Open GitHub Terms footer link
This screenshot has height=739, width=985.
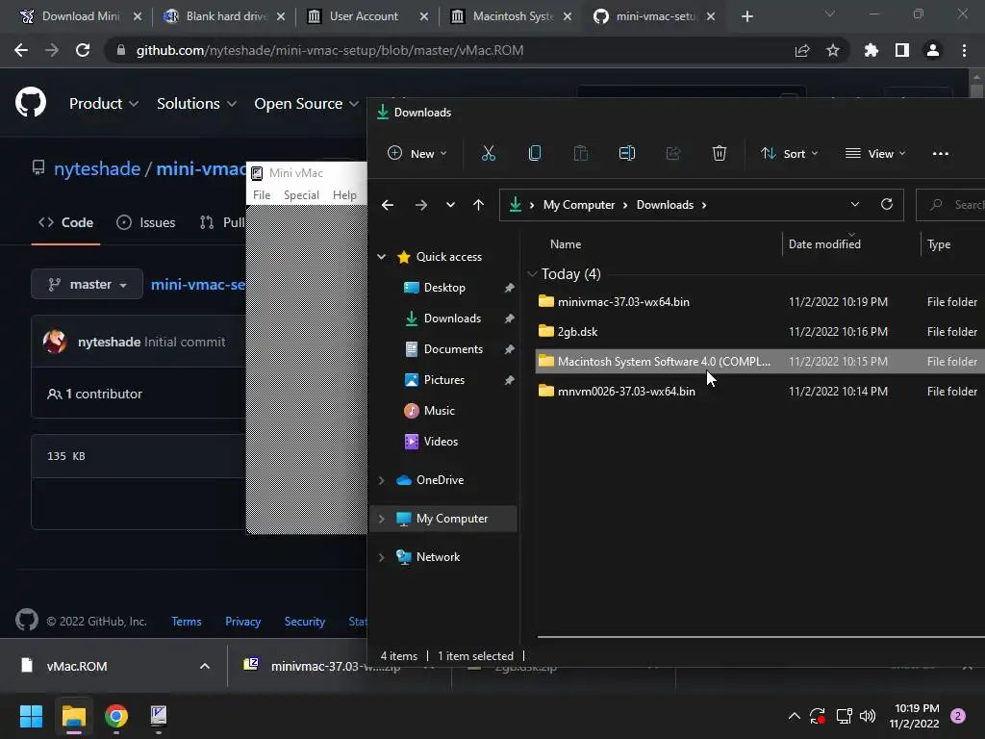click(187, 622)
